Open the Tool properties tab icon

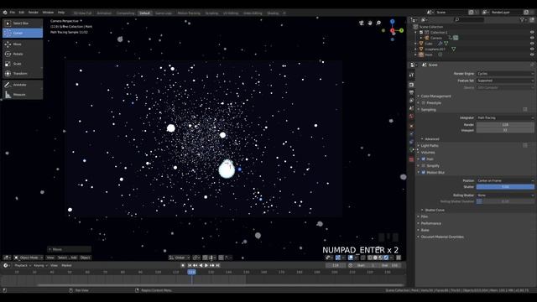(412, 75)
